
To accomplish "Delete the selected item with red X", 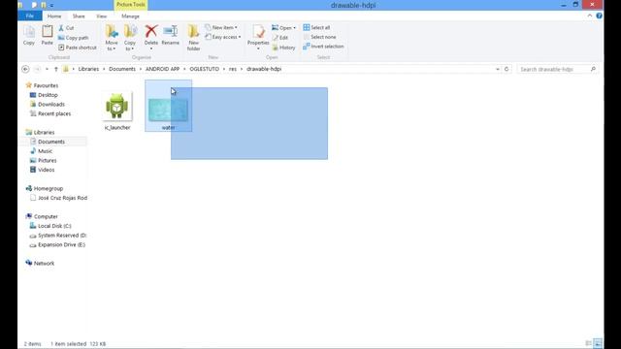I will [151, 37].
